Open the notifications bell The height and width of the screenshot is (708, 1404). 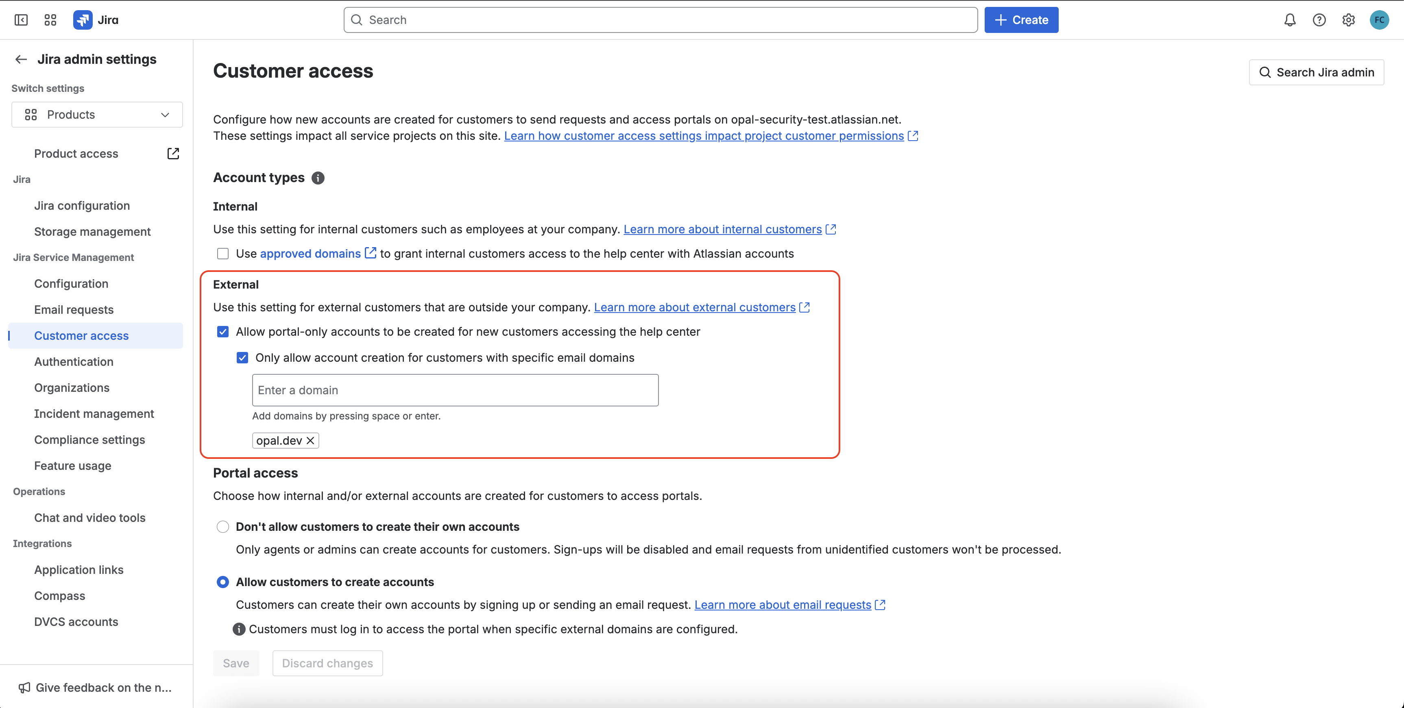pos(1290,20)
